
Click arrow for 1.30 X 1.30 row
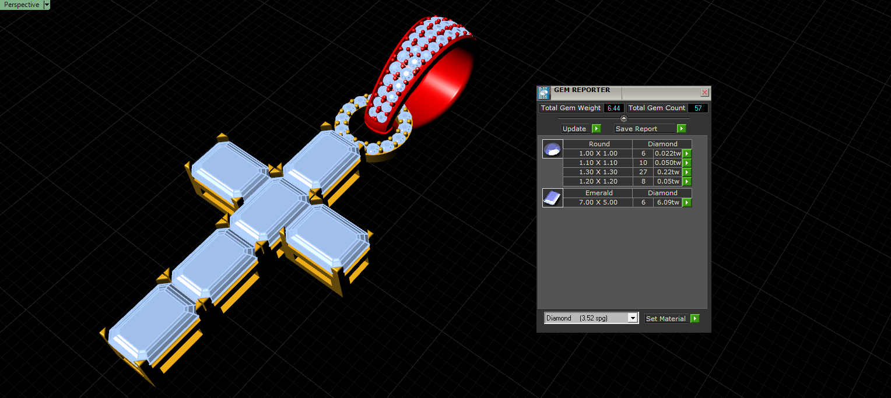click(x=687, y=172)
